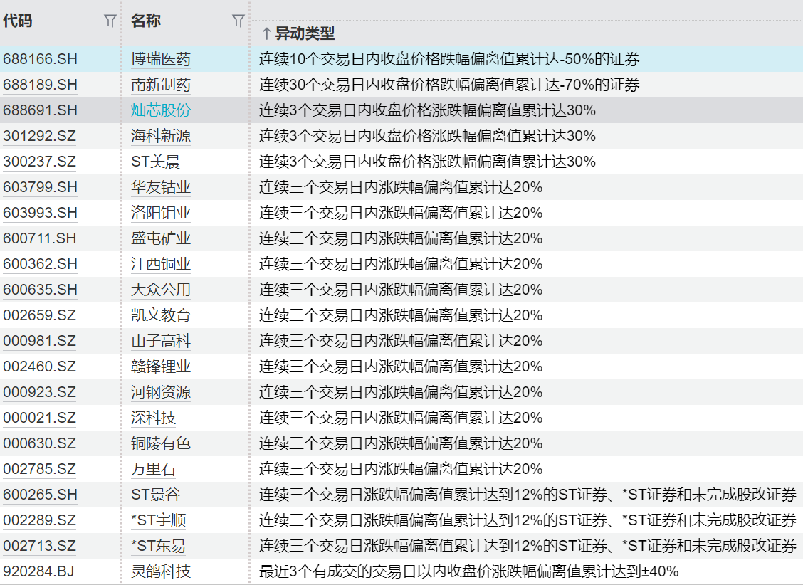Click the stock name 华友钴业
This screenshot has height=585, width=803.
(161, 187)
